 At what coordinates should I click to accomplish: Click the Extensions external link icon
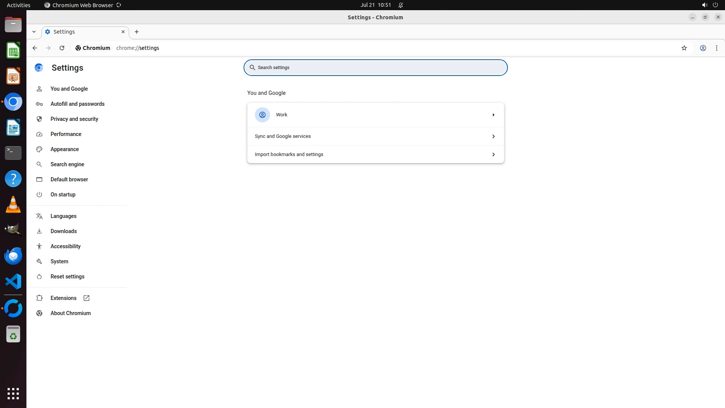click(x=86, y=298)
